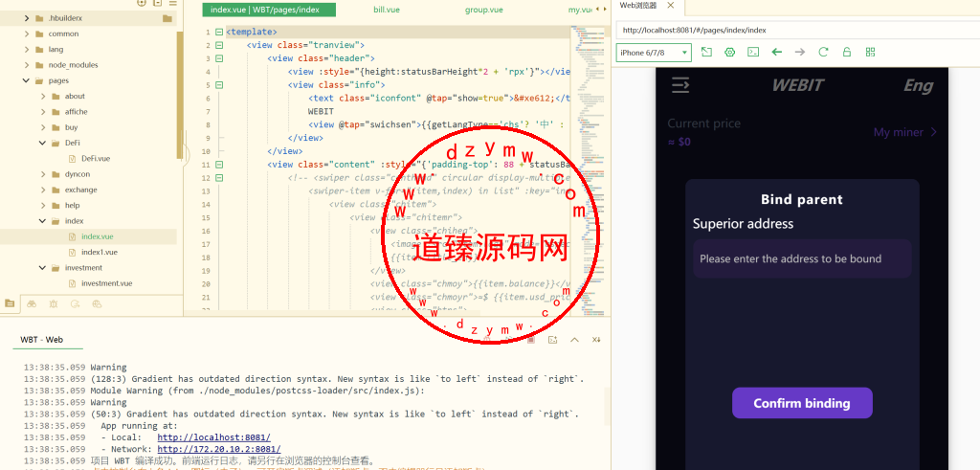Viewport: 980px width, 470px height.
Task: Switch to the my.vue editor tab
Action: 579,10
